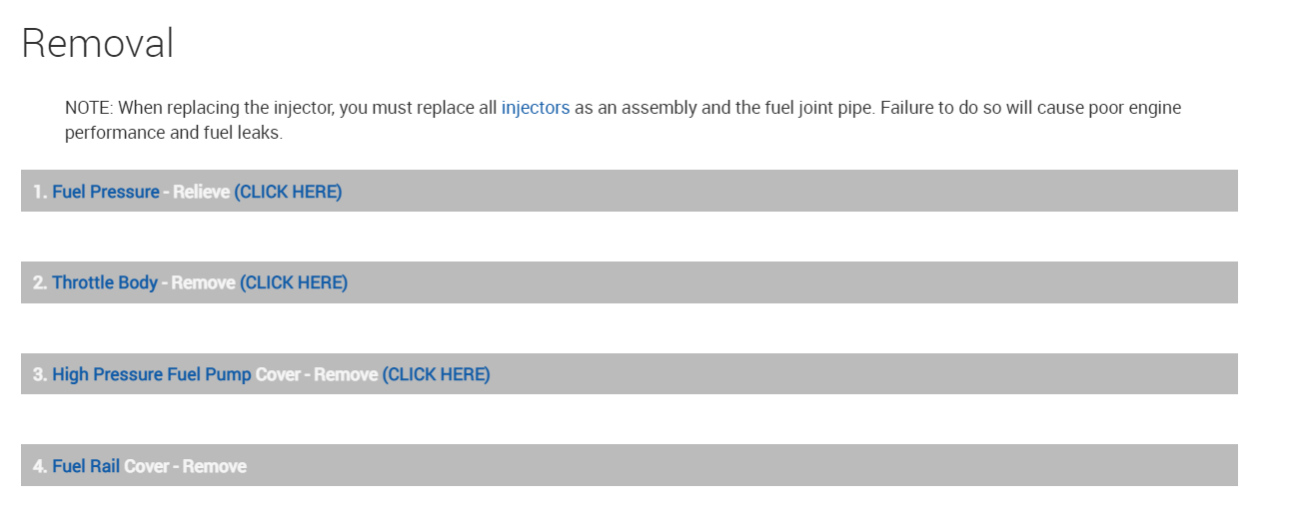Click CLICK HERE link in step 3
The height and width of the screenshot is (523, 1294).
pyautogui.click(x=436, y=374)
